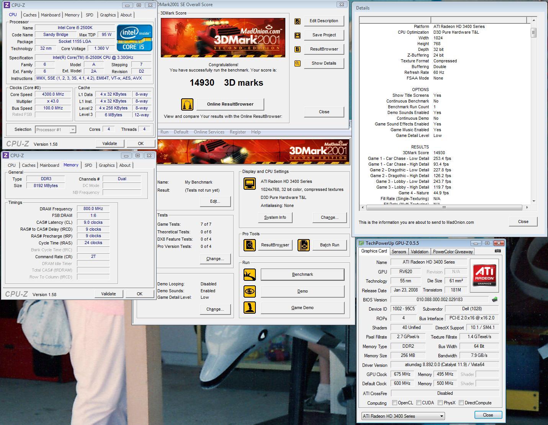Click the BIOS save icon in GPU-Z
This screenshot has width=548, height=425.
click(x=495, y=300)
